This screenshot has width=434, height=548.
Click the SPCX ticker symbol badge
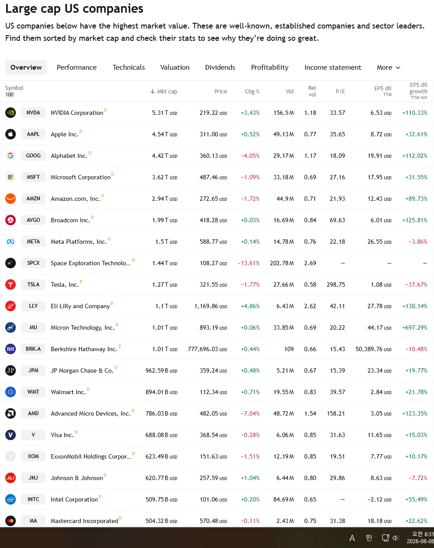point(33,263)
